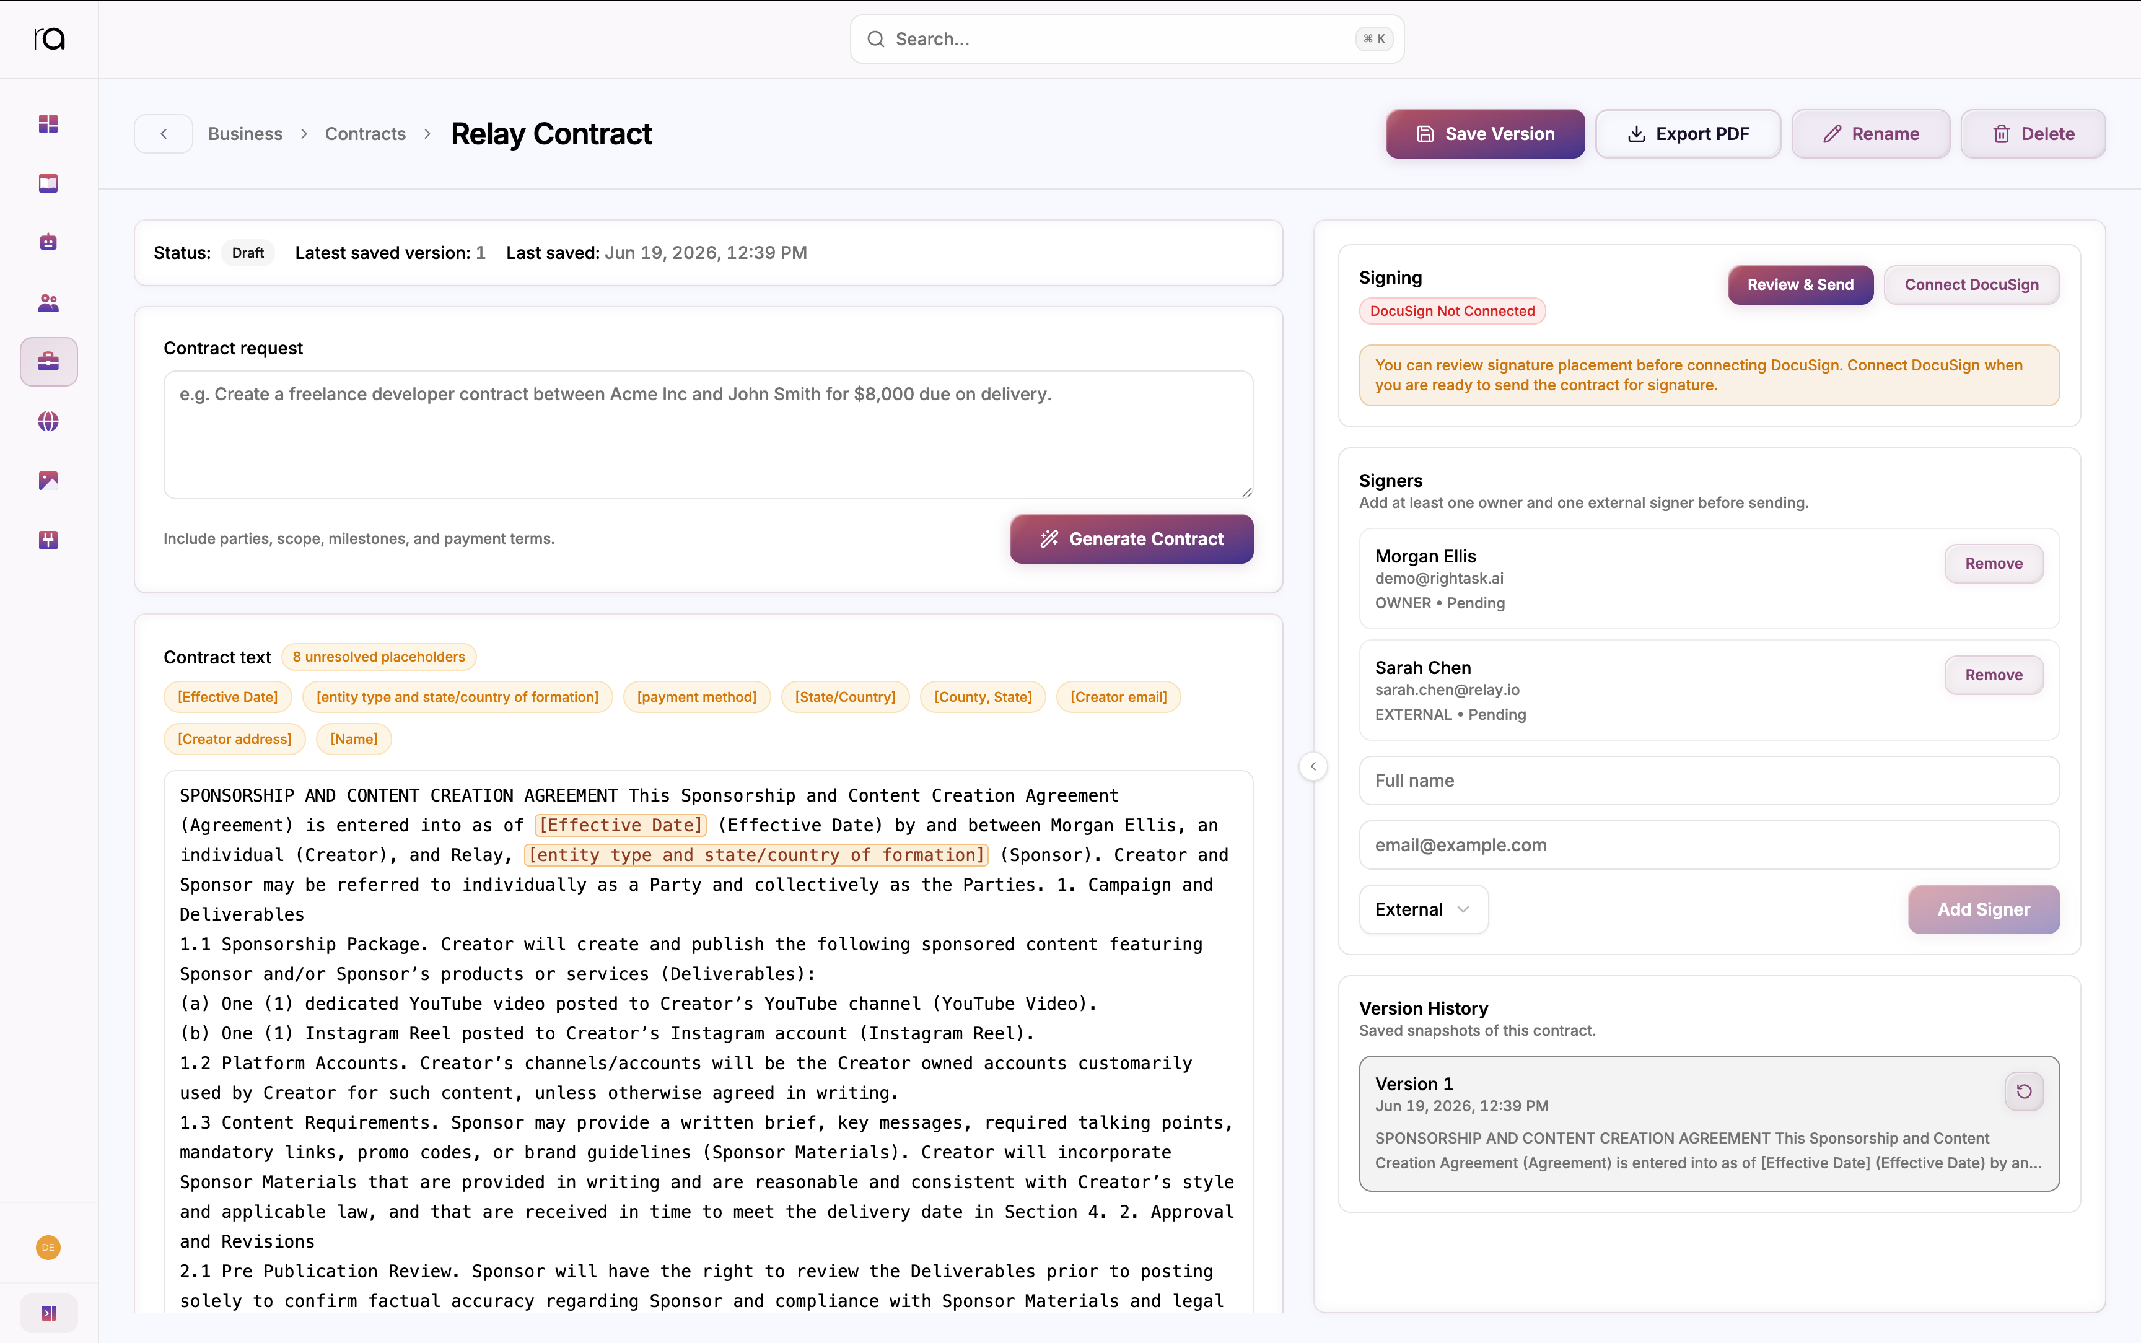The image size is (2141, 1343).
Task: Select the [entity type and state/country of formation] chip
Action: (x=457, y=696)
